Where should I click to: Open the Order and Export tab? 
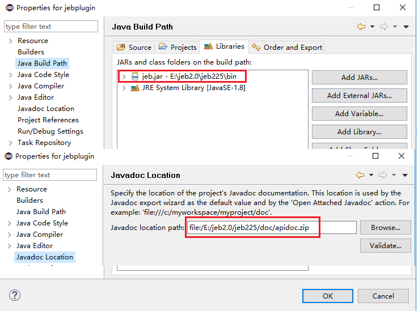[287, 47]
